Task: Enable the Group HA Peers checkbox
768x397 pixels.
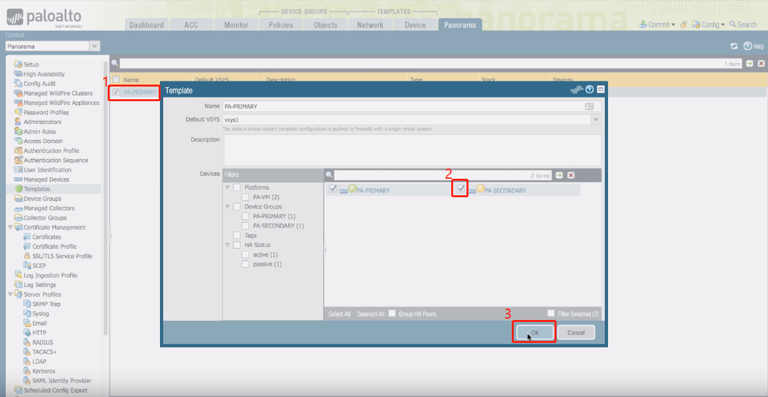Action: [393, 314]
